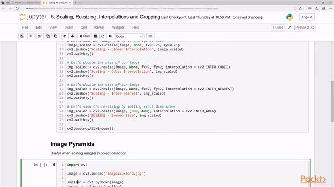Click the 'images/oxford.jpg' string

point(125,173)
